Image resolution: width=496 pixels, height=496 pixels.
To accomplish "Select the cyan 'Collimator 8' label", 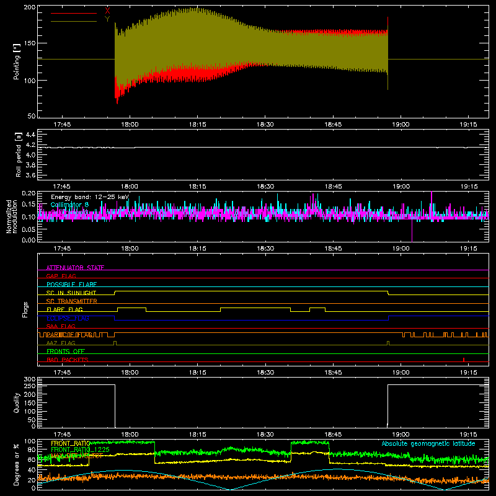I will tap(69, 205).
